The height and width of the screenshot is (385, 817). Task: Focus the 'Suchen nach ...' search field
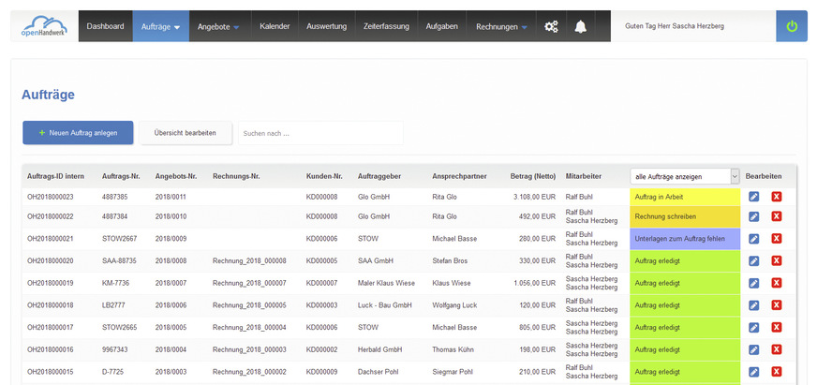[x=319, y=133]
